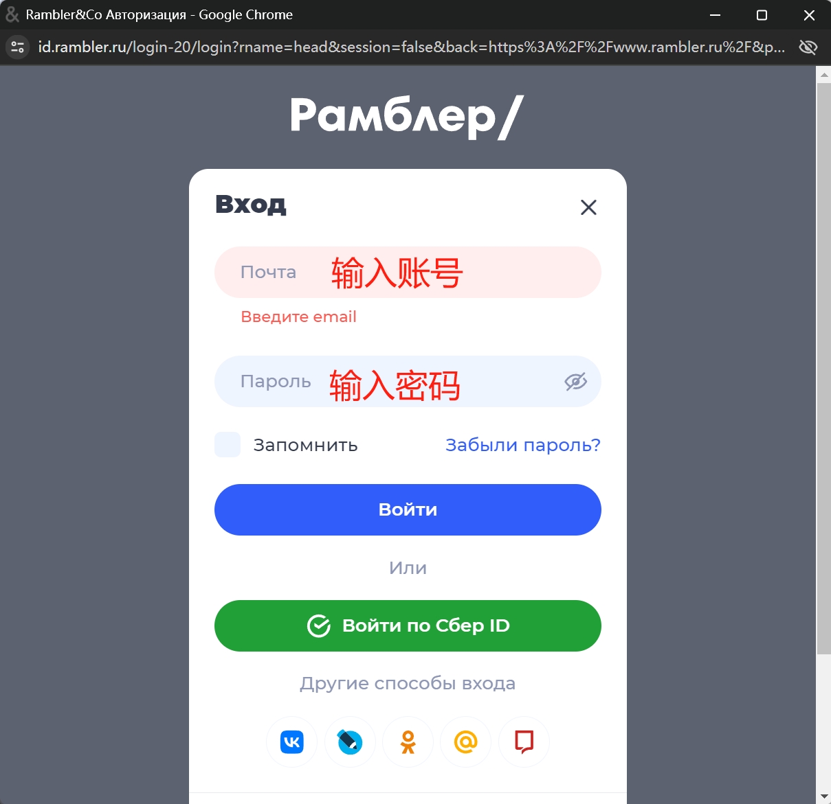This screenshot has height=804, width=831.
Task: Click the scrollbar up arrow
Action: [823, 74]
